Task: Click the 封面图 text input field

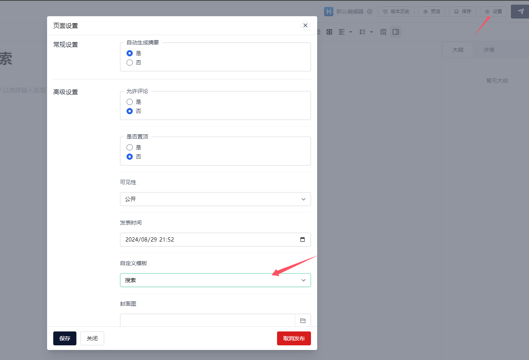Action: (x=207, y=320)
